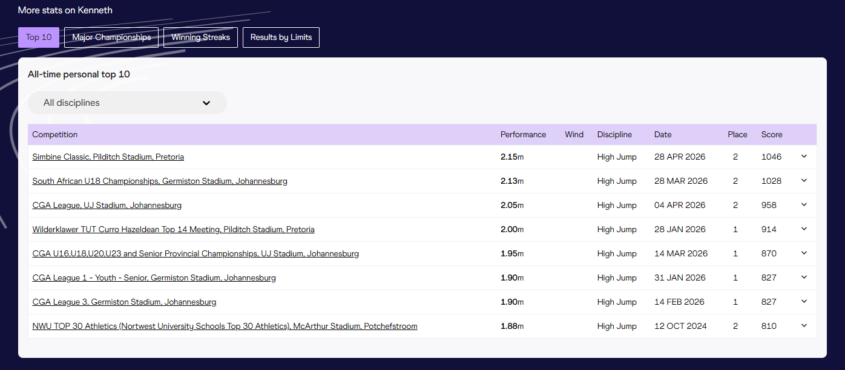The height and width of the screenshot is (370, 845).
Task: Open CGA League, UJ Stadium link
Action: [x=107, y=205]
